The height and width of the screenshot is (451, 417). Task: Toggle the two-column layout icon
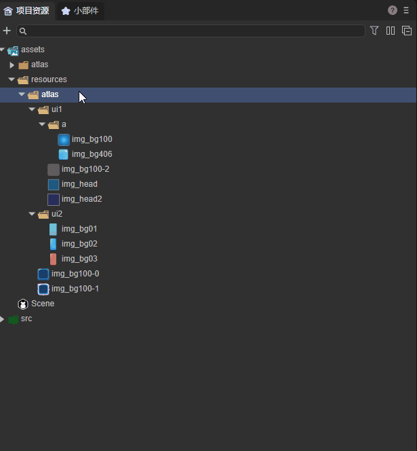[391, 31]
